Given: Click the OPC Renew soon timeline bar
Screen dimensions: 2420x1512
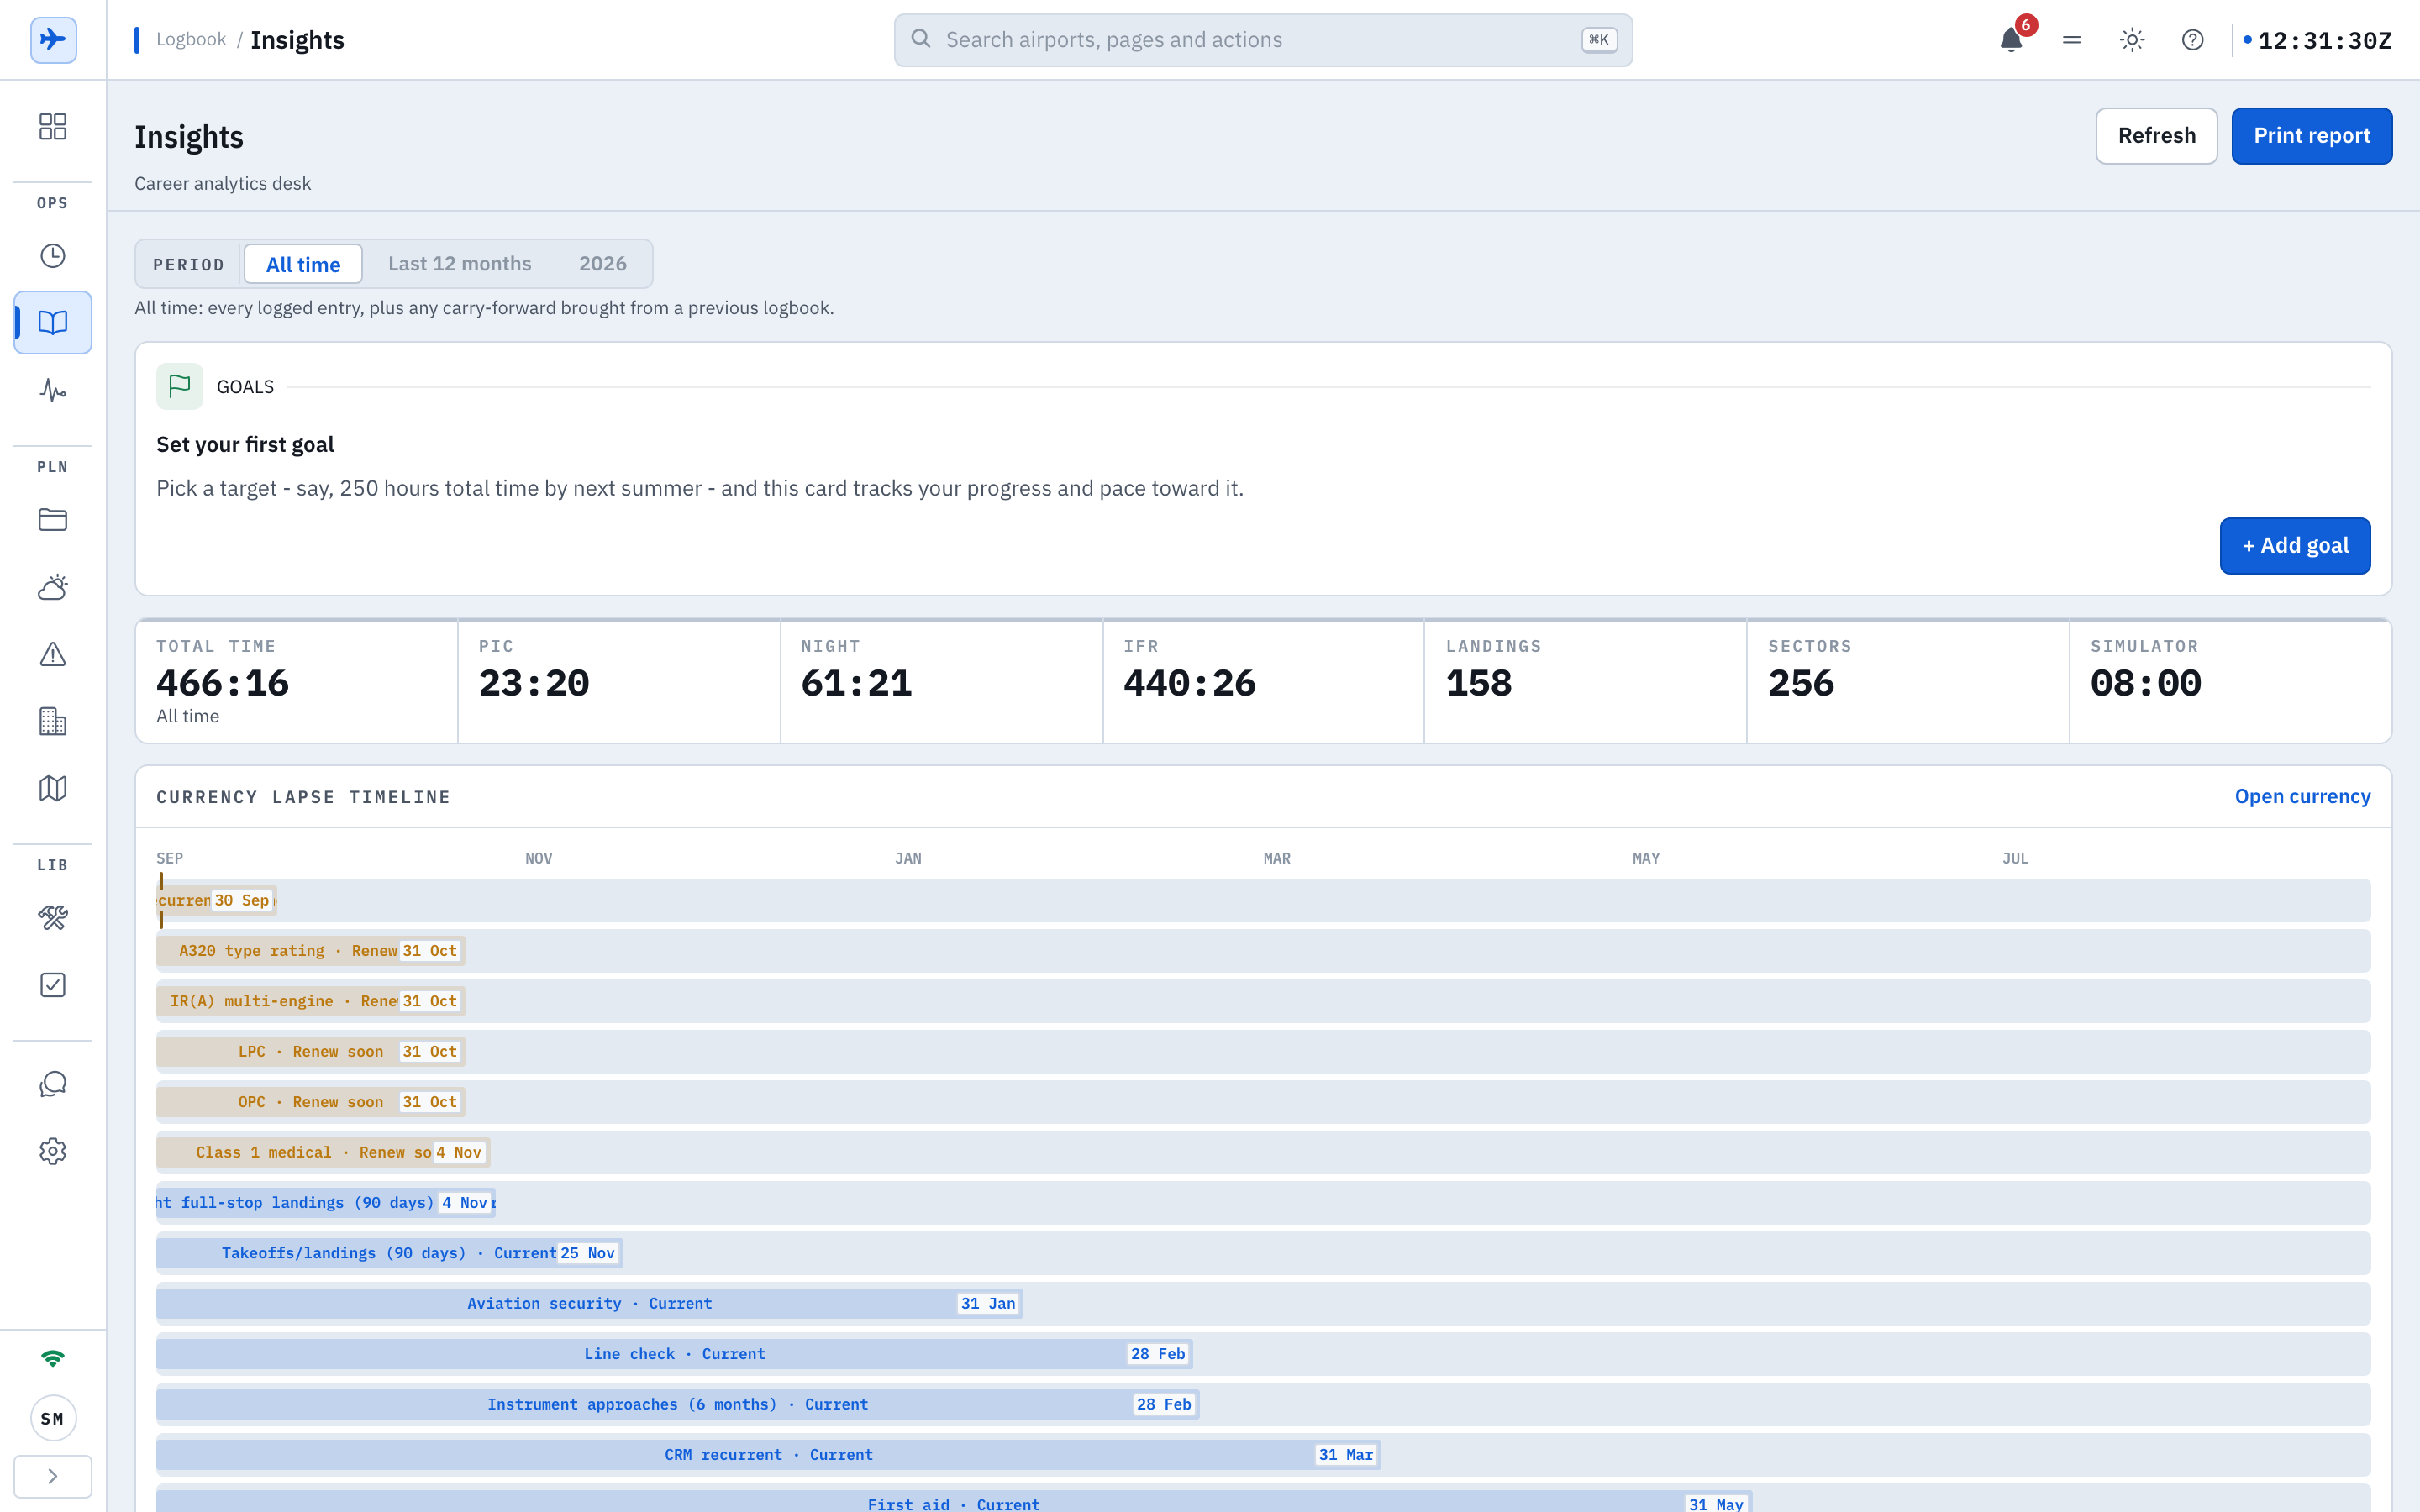Looking at the screenshot, I should [311, 1102].
